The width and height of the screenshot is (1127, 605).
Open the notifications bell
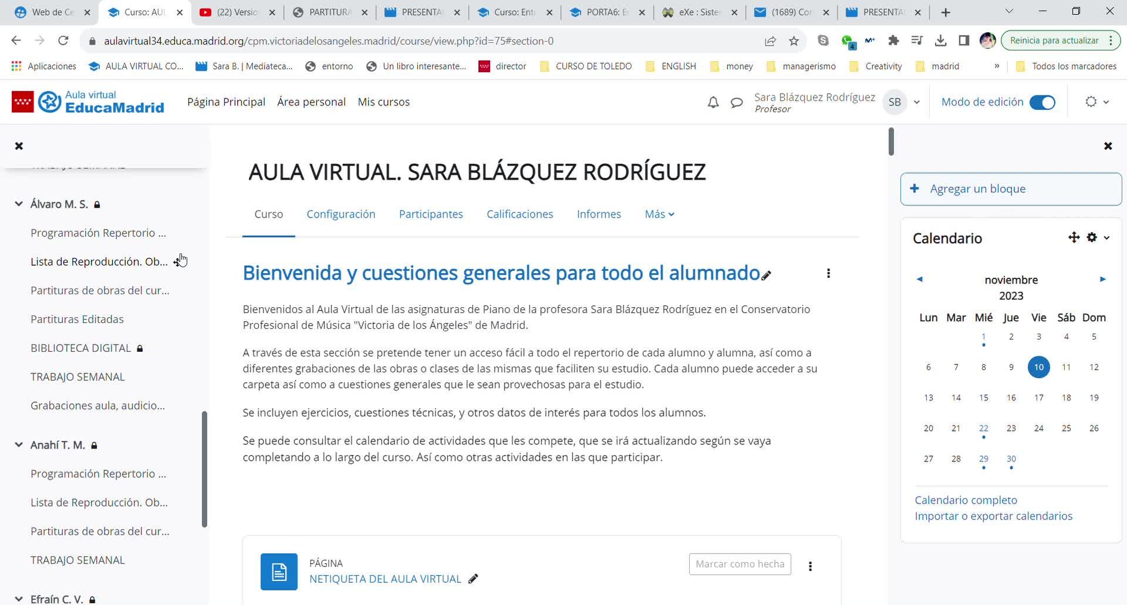pos(713,103)
